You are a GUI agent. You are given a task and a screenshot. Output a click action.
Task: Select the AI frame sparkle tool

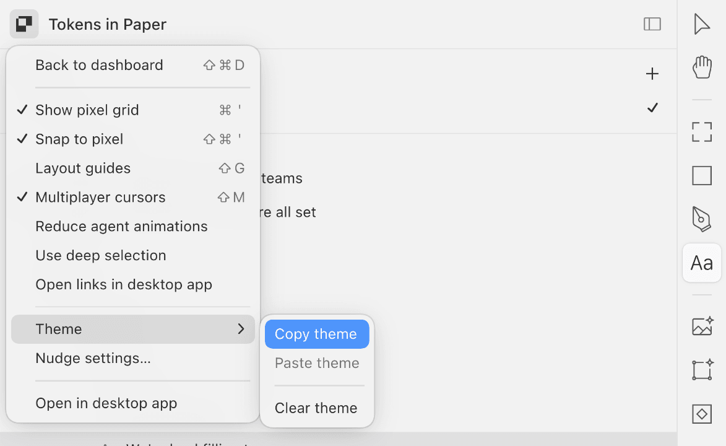coord(702,370)
